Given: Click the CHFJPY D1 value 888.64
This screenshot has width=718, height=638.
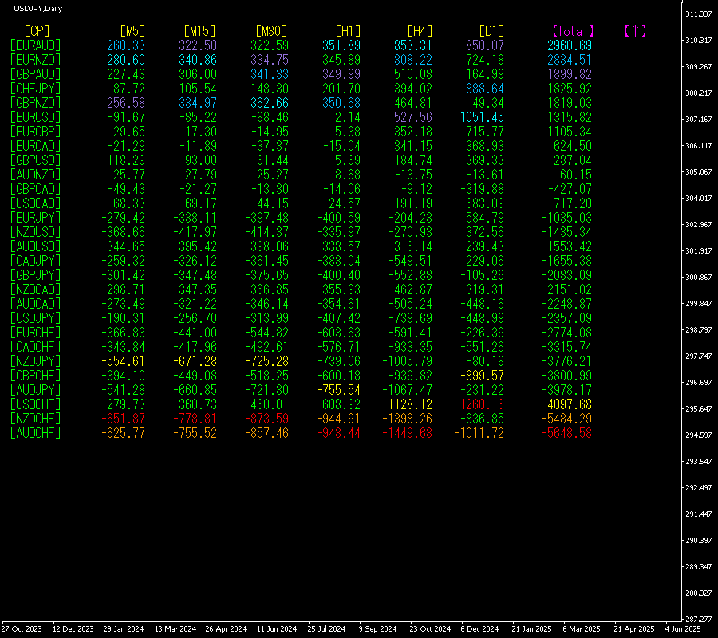Looking at the screenshot, I should coord(485,89).
